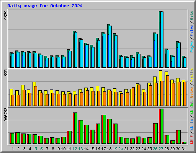Viewport: 196px width, 153px height.
Task: Click the 'Daily usage for October 2024' title
Action: [x=45, y=6]
